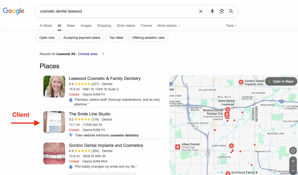This screenshot has height=175, width=298.
Task: Click the Gordon Dental Implants map pin
Action: point(241,82)
